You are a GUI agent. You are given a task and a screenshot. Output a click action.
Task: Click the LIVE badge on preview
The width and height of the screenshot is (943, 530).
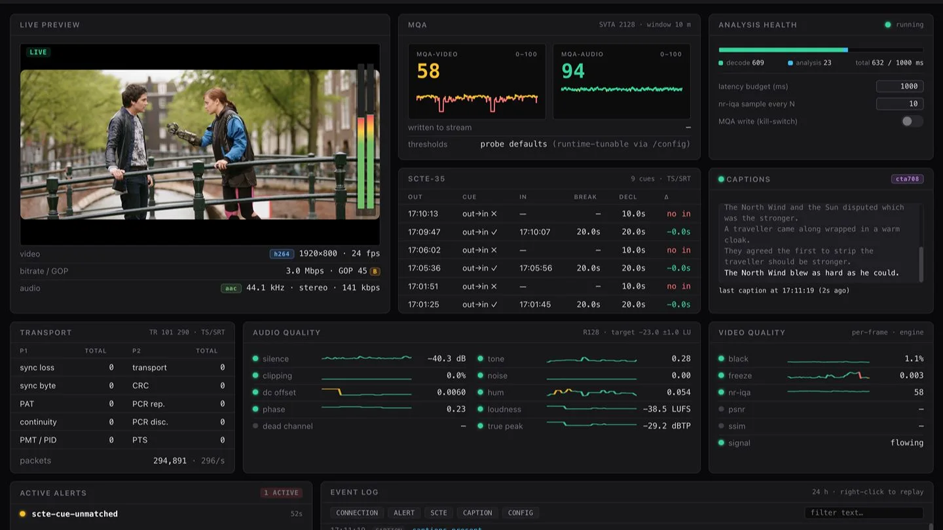point(38,52)
